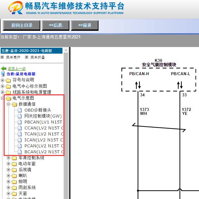Go forward with the >>前进 button
The image size is (199, 199).
(x=85, y=25)
